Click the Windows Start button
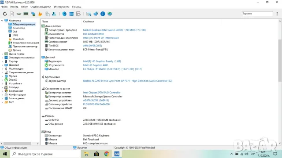The image size is (282, 158). point(5,154)
